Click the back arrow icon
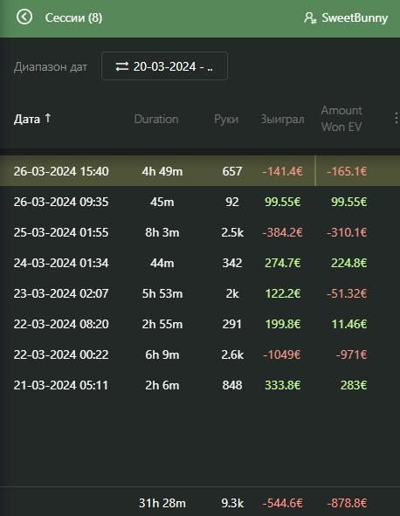 24,17
